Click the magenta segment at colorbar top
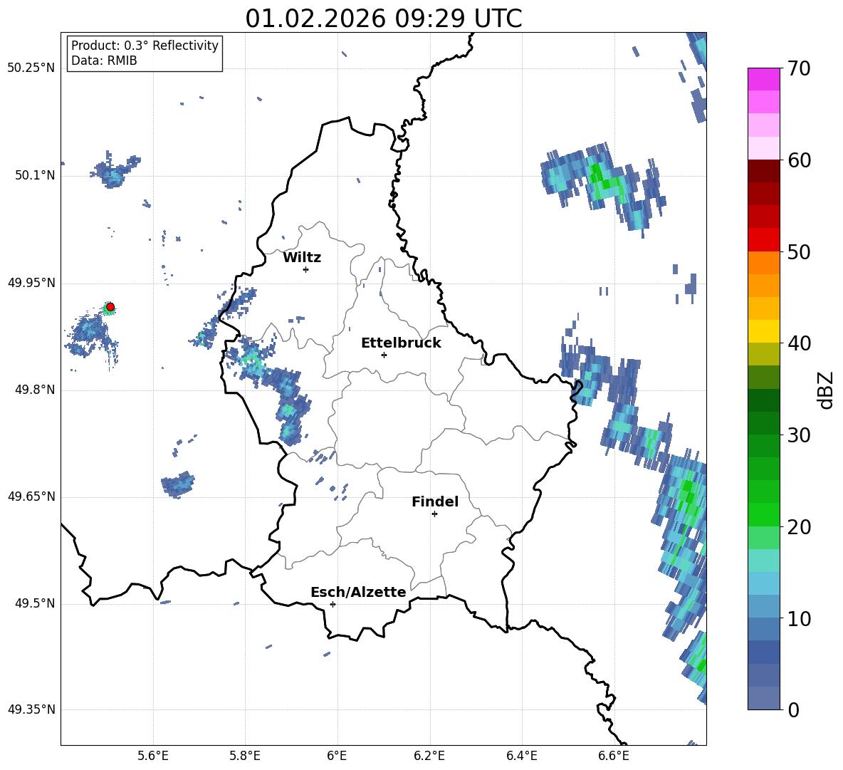The width and height of the screenshot is (843, 770). click(764, 79)
